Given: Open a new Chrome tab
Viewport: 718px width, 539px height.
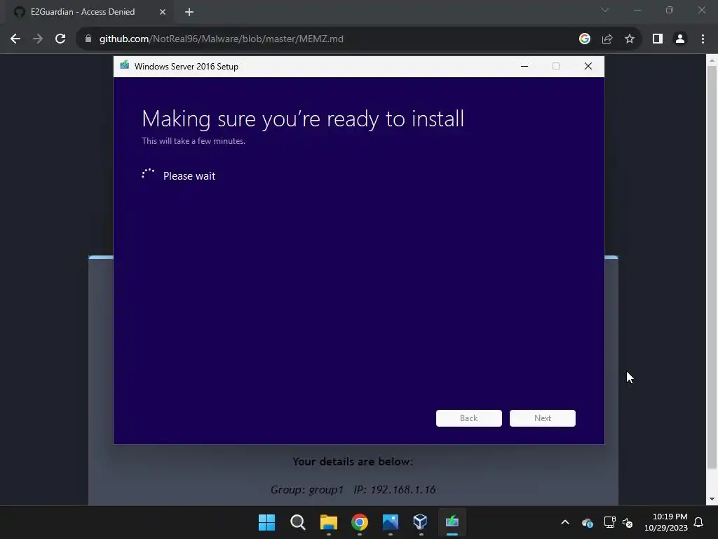Looking at the screenshot, I should [189, 12].
